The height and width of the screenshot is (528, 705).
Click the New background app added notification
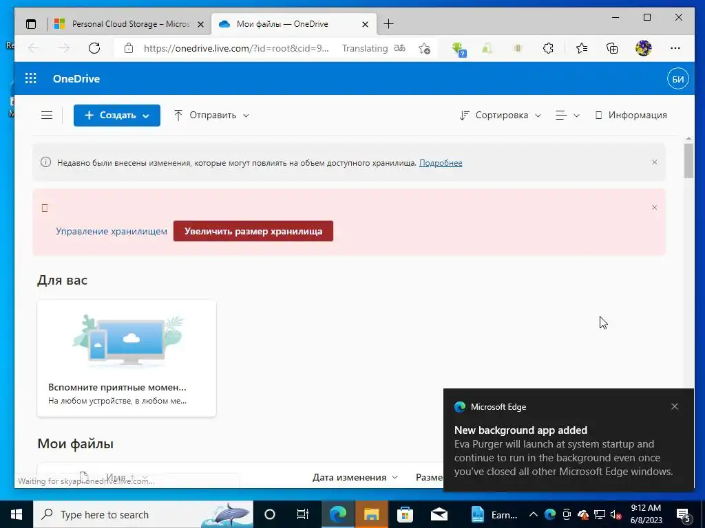click(568, 440)
